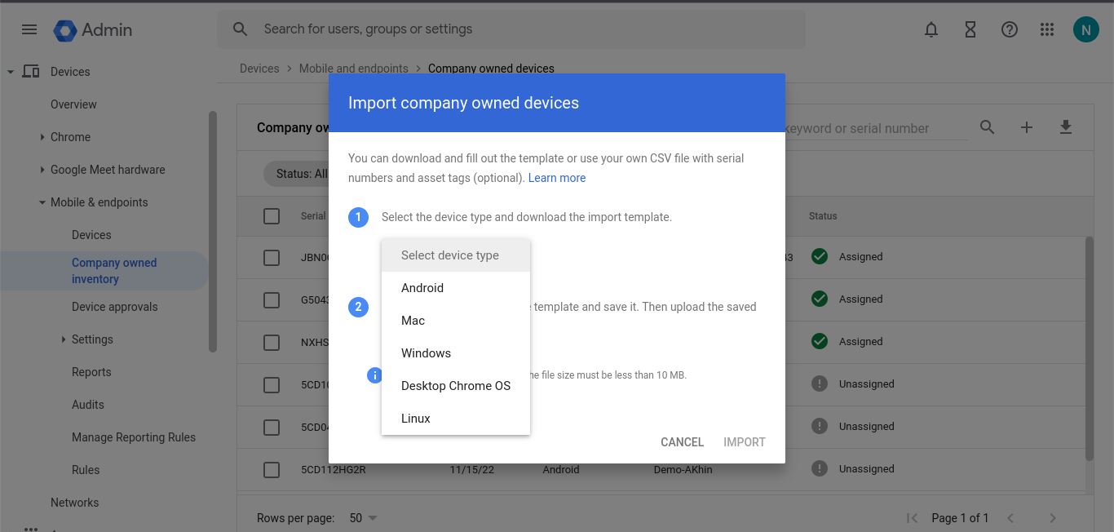Check the row starting with 5CD0

[272, 427]
